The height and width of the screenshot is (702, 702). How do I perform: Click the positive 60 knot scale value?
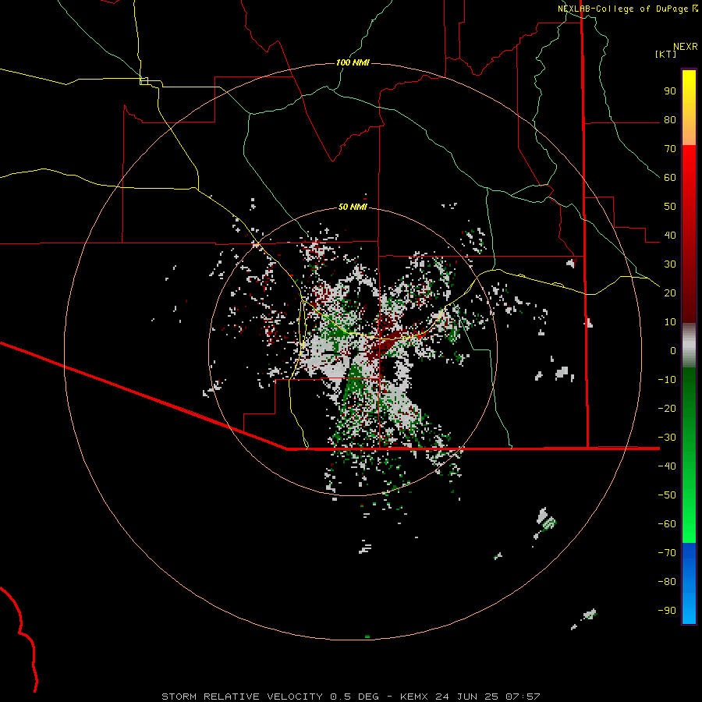pos(670,178)
